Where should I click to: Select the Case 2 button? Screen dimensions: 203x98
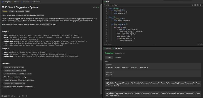pos(118,57)
